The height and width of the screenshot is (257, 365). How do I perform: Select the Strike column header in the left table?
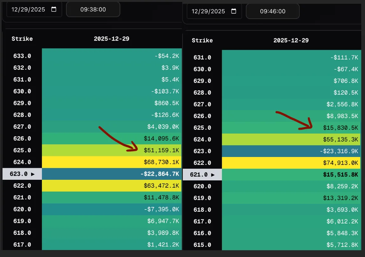pos(22,39)
